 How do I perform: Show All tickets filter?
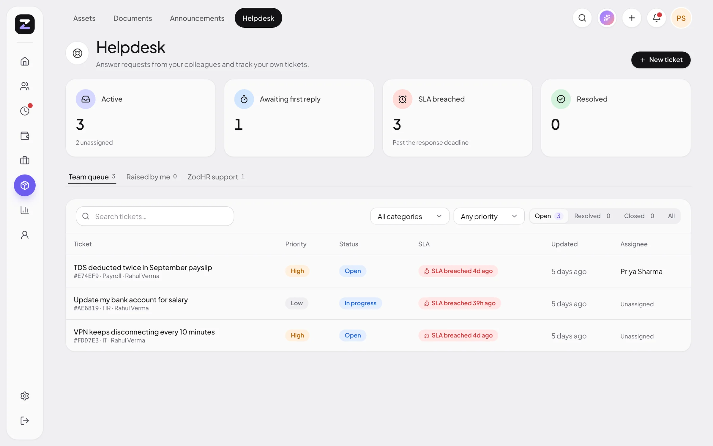tap(671, 216)
